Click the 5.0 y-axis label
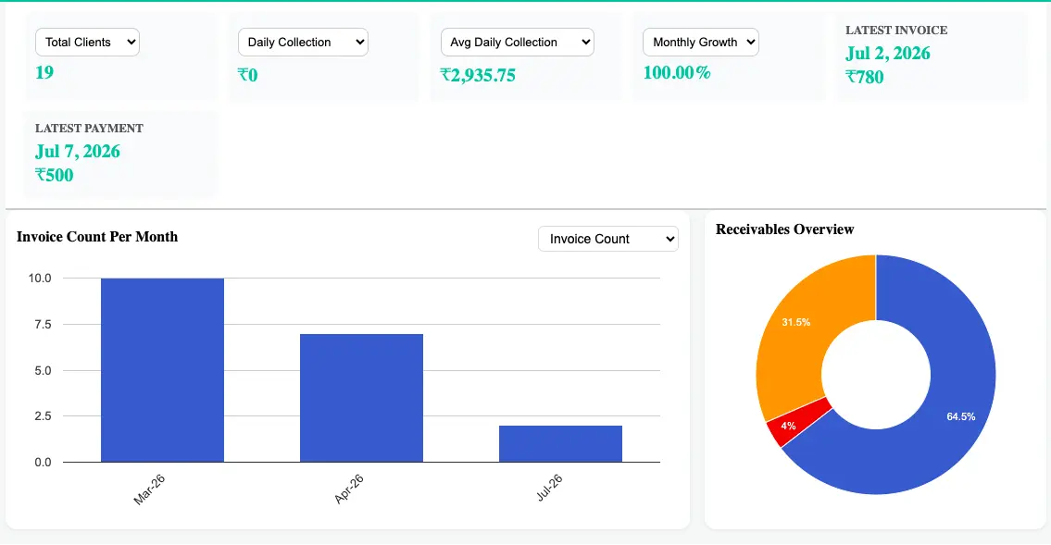1051x545 pixels. [x=43, y=371]
